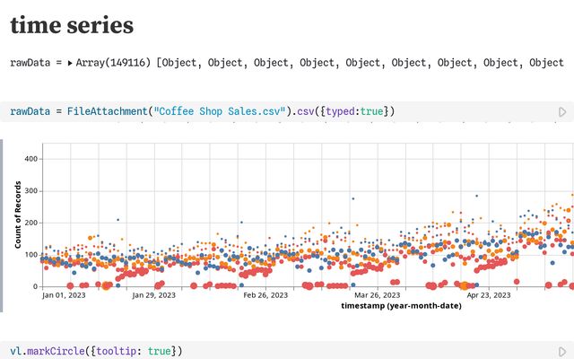Click the rawData variable name in output
The width and height of the screenshot is (574, 359).
(32, 64)
